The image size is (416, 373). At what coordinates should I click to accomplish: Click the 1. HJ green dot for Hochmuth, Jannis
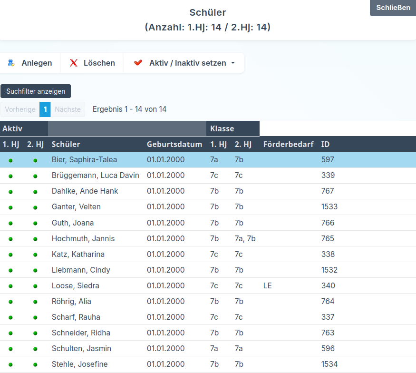pyautogui.click(x=10, y=239)
